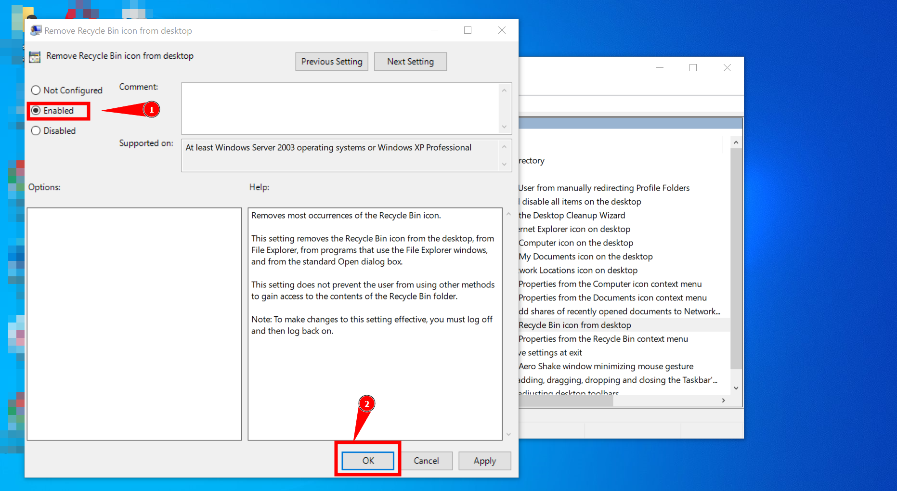Select 'Remove Computer icon on the desktop' policy
Viewport: 897px width, 491px height.
click(x=575, y=243)
